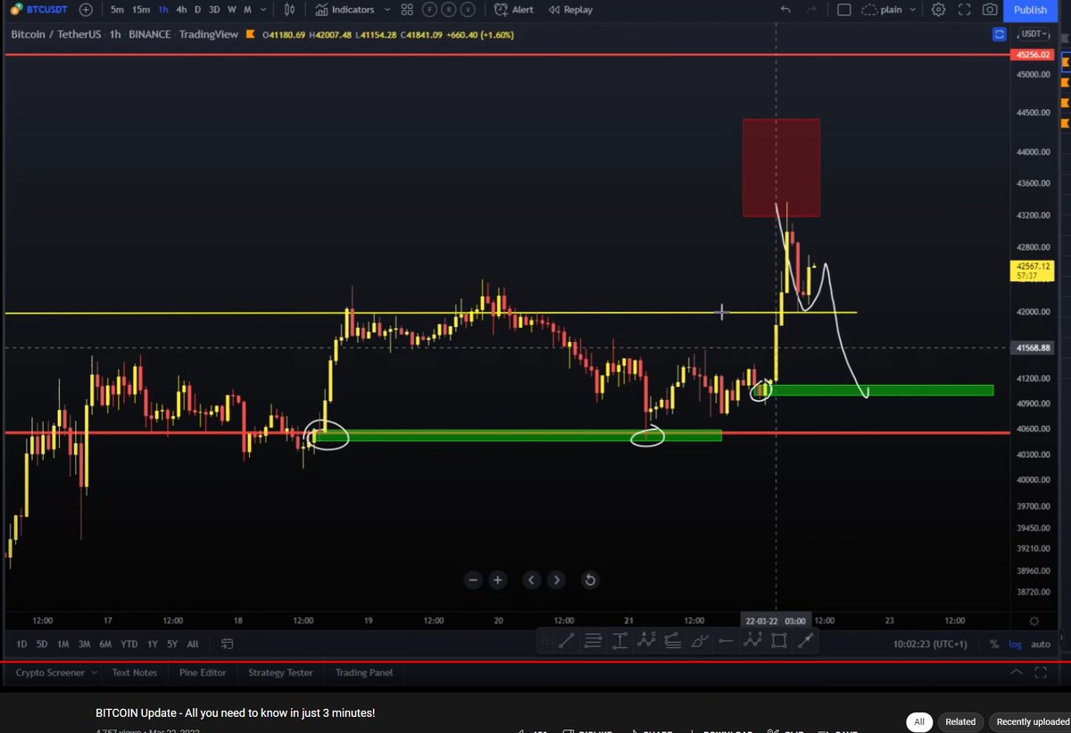Screen dimensions: 1071x733
Task: Reset the chart view with circular arrow
Action: pyautogui.click(x=590, y=579)
